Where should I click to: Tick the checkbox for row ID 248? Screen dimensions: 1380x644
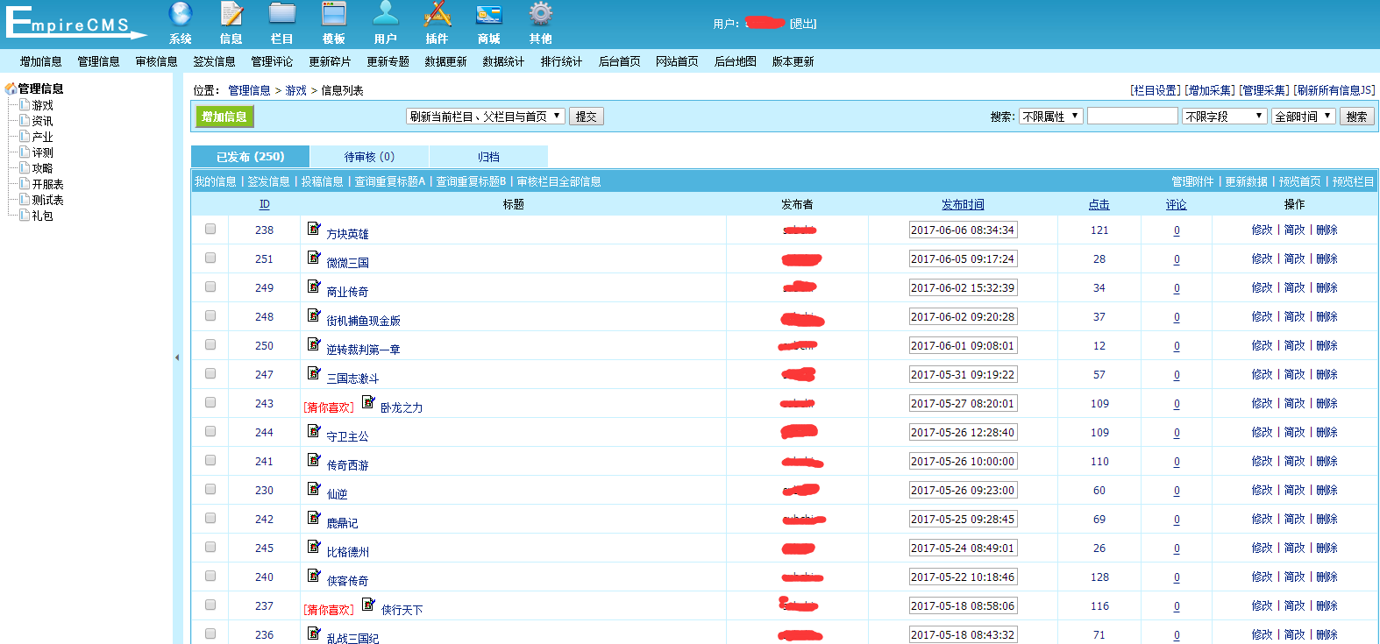[x=210, y=315]
